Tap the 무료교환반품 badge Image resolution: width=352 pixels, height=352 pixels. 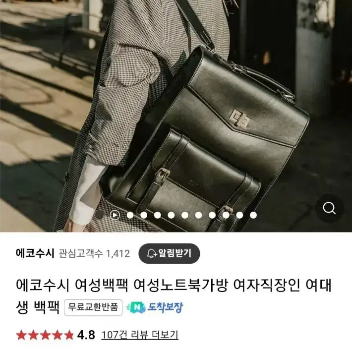(x=93, y=307)
